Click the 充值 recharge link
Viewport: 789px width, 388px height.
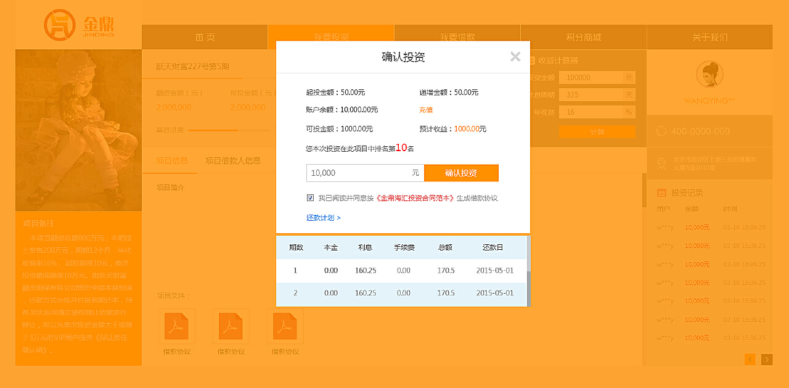(426, 110)
